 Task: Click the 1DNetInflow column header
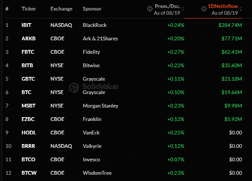pyautogui.click(x=223, y=6)
